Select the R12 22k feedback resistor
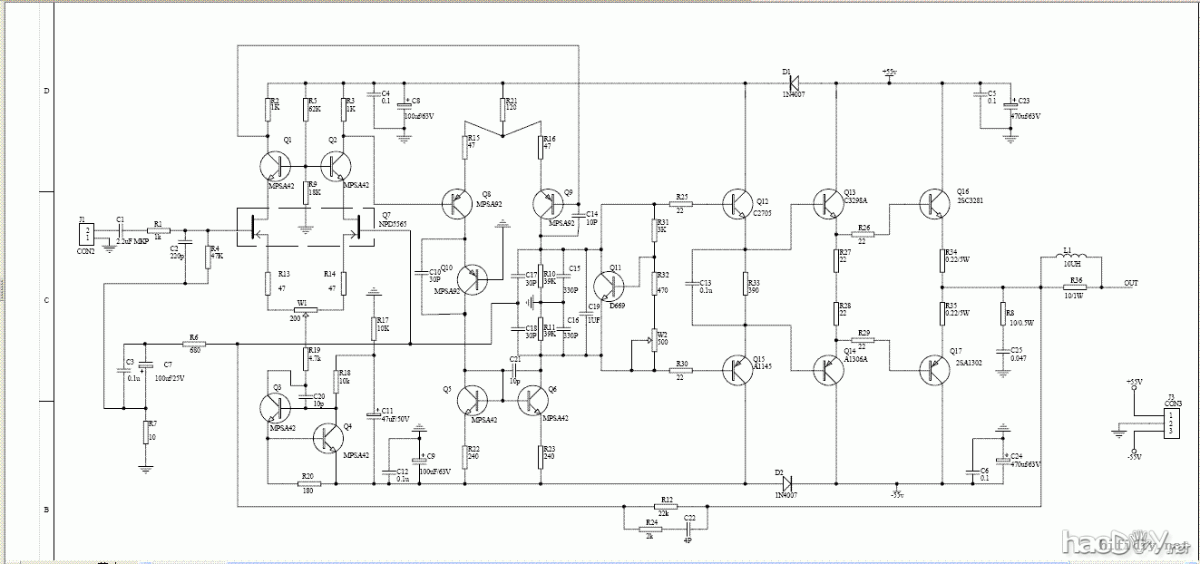Viewport: 1200px width, 564px height. click(x=667, y=508)
